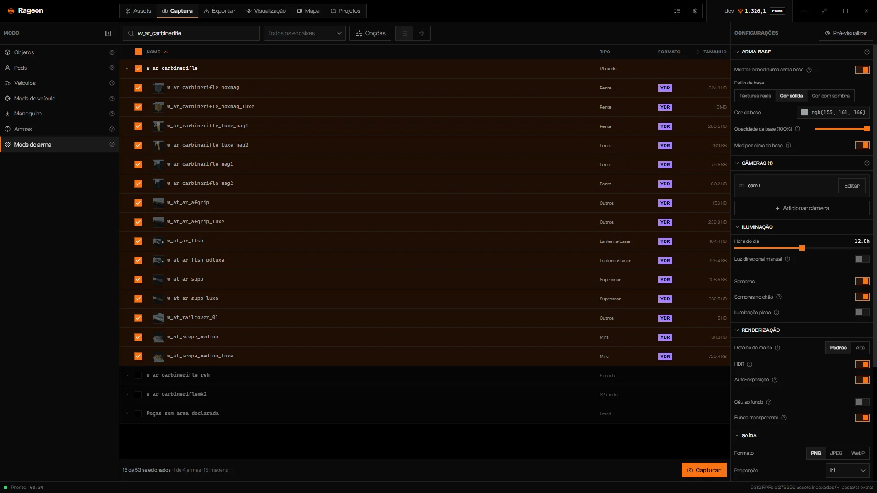Show info for Sombras no chão
877x493 pixels.
click(779, 297)
